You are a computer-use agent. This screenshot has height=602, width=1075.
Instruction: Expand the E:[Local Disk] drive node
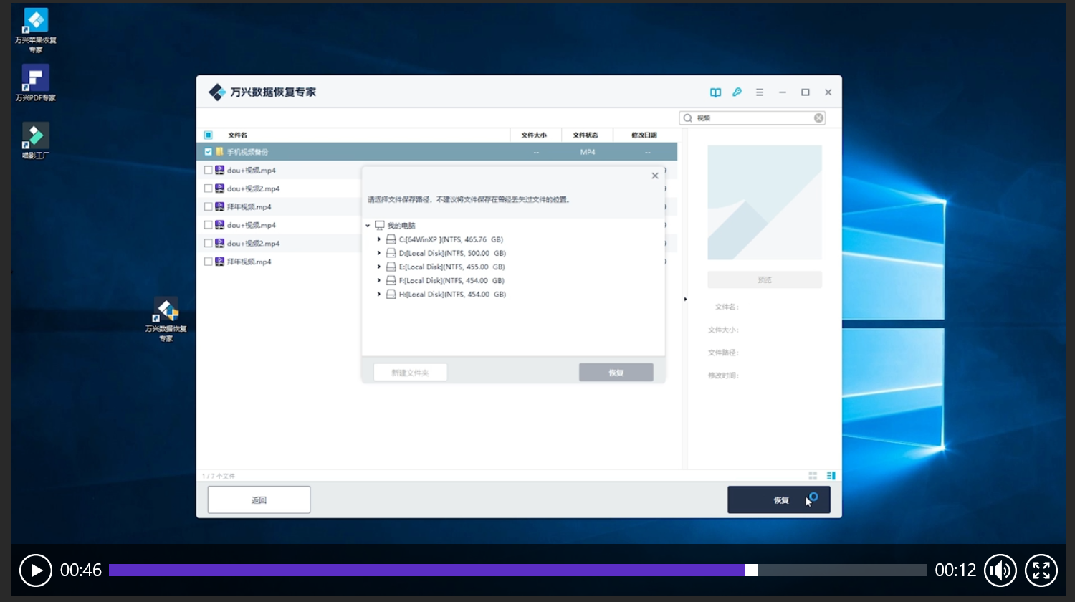click(379, 267)
